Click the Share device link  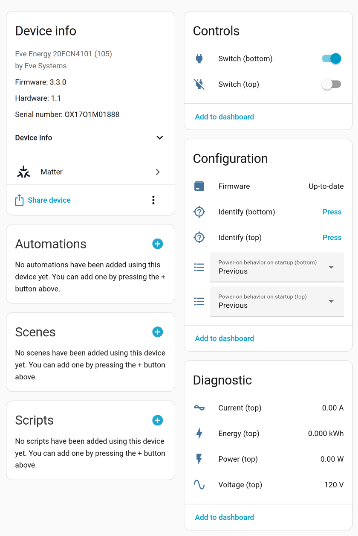pos(49,200)
